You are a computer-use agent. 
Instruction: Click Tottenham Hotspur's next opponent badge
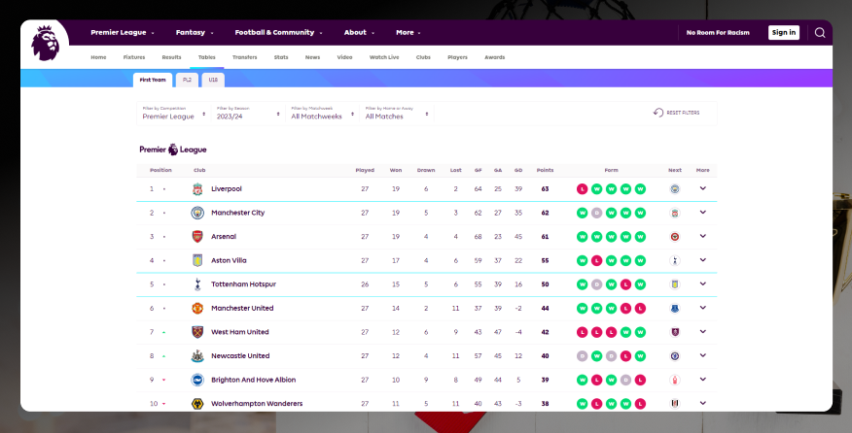click(x=675, y=284)
